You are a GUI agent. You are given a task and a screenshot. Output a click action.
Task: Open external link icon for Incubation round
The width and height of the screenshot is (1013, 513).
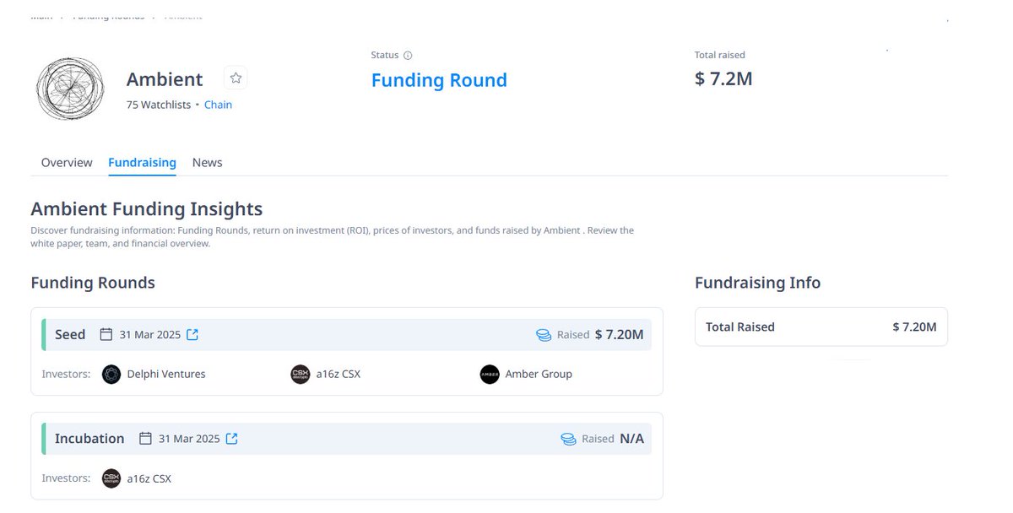point(231,439)
